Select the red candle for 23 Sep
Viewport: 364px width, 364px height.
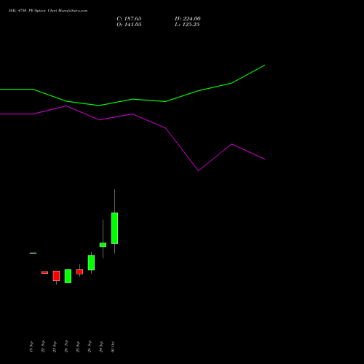pyautogui.click(x=56, y=276)
